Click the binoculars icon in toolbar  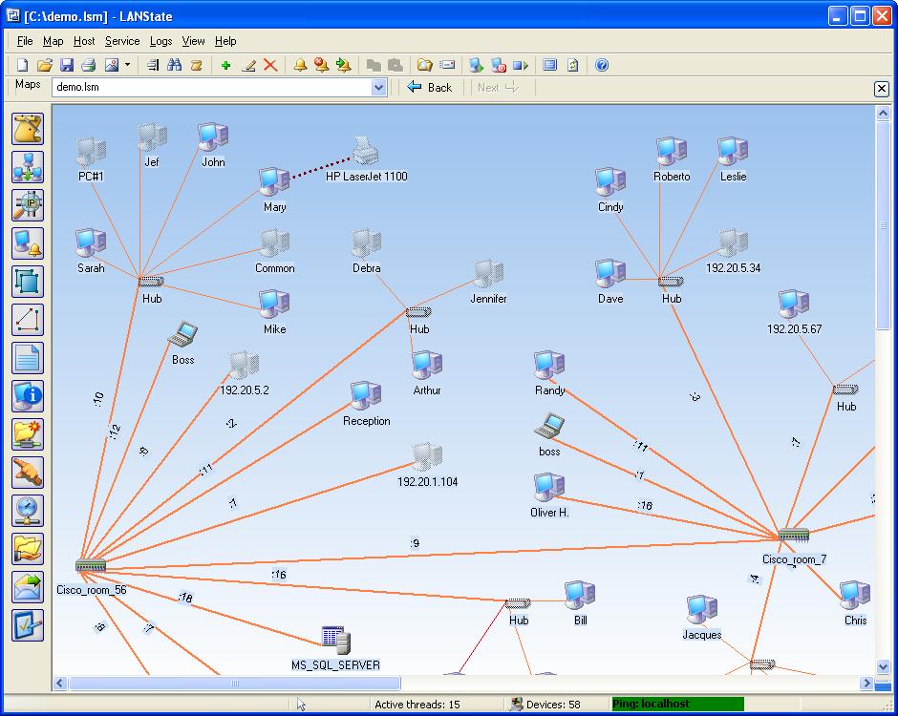click(x=174, y=65)
